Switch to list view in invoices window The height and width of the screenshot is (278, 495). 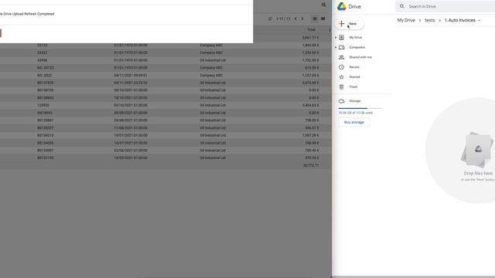315,19
